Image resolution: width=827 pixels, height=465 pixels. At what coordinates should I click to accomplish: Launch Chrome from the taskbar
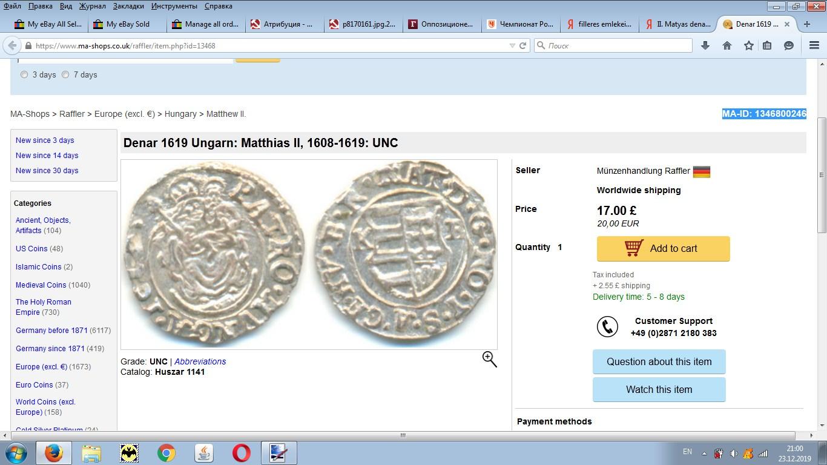(166, 453)
